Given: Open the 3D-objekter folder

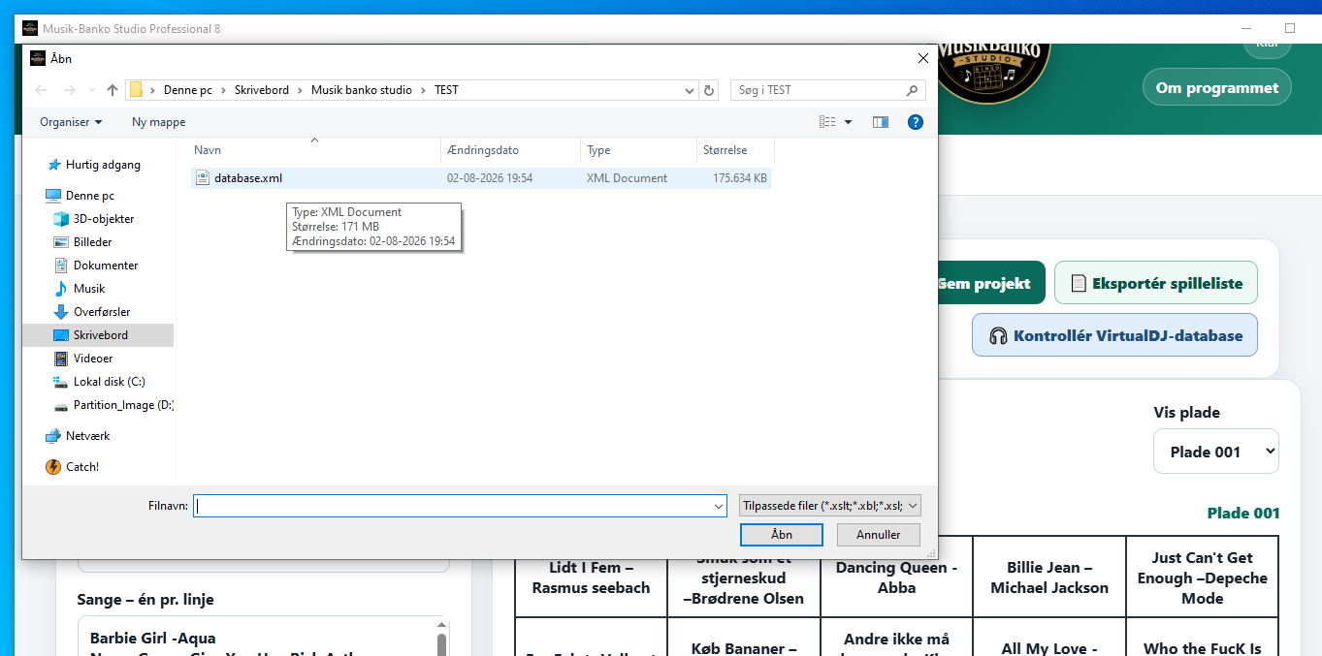Looking at the screenshot, I should click(104, 219).
